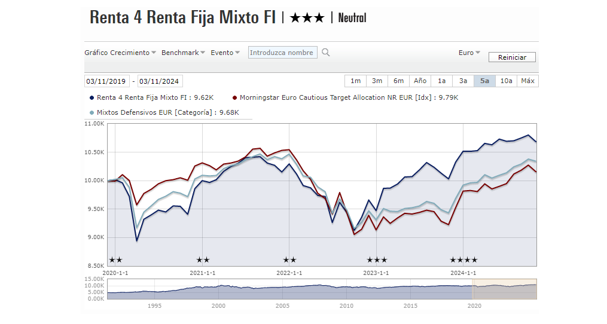Click the dark blue Renta 4 legend dot
The height and width of the screenshot is (324, 607).
(91, 98)
